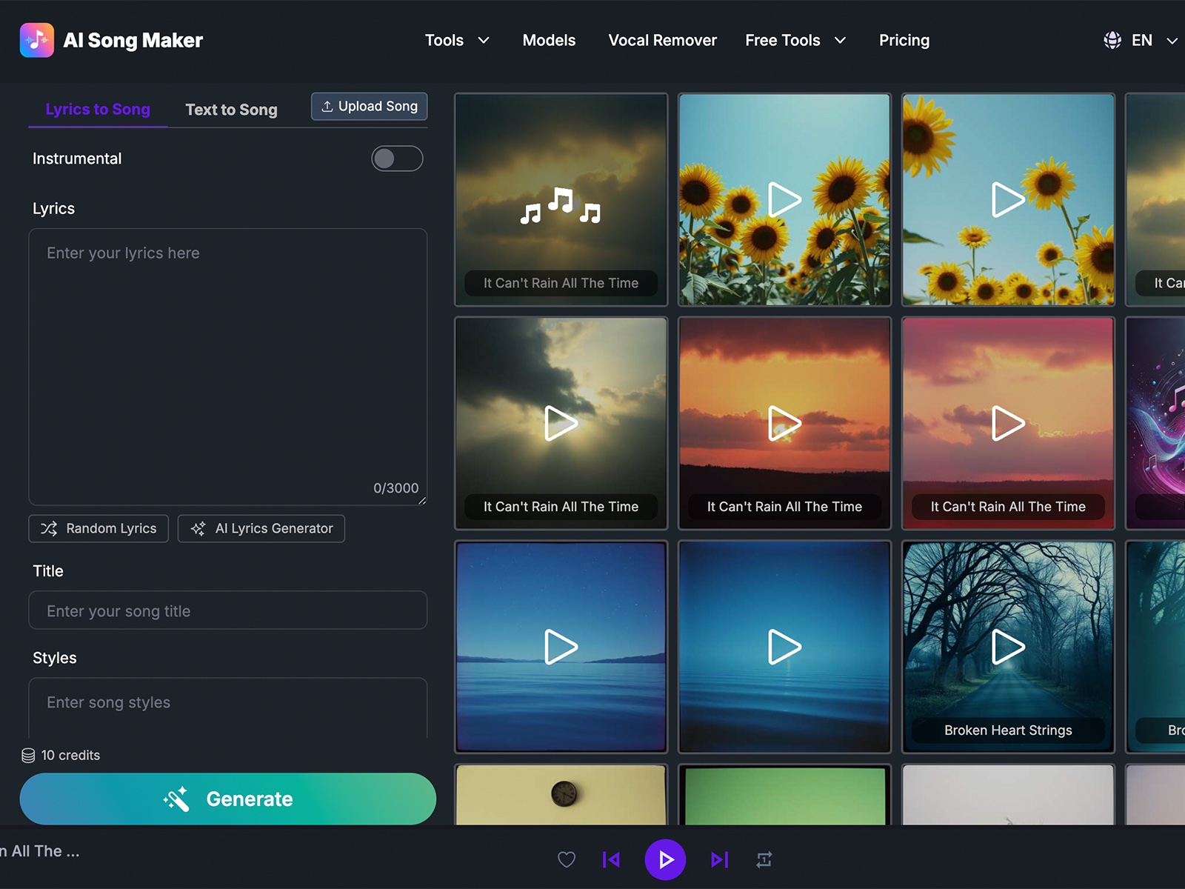Open the Free Tools dropdown

(x=795, y=40)
